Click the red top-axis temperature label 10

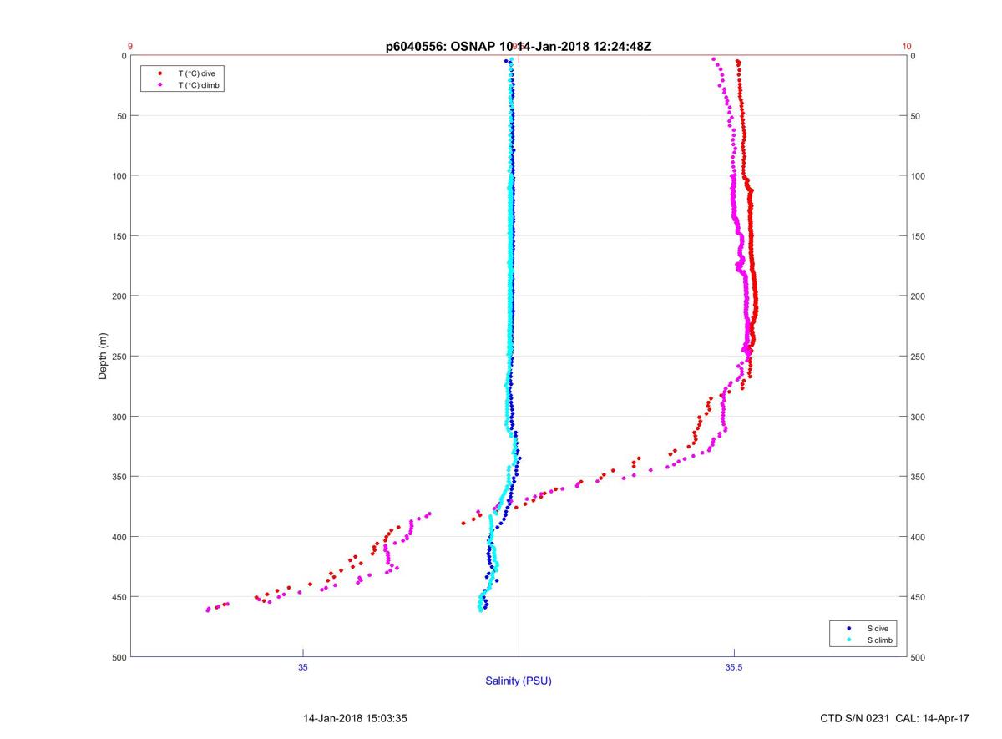point(907,47)
